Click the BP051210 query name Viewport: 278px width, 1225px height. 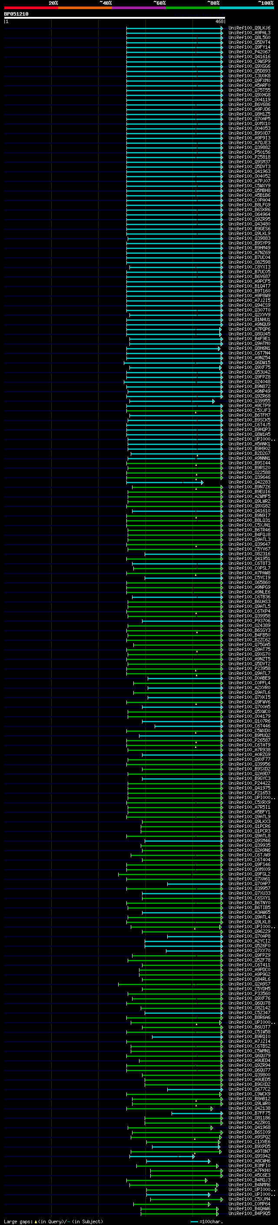pyautogui.click(x=16, y=14)
